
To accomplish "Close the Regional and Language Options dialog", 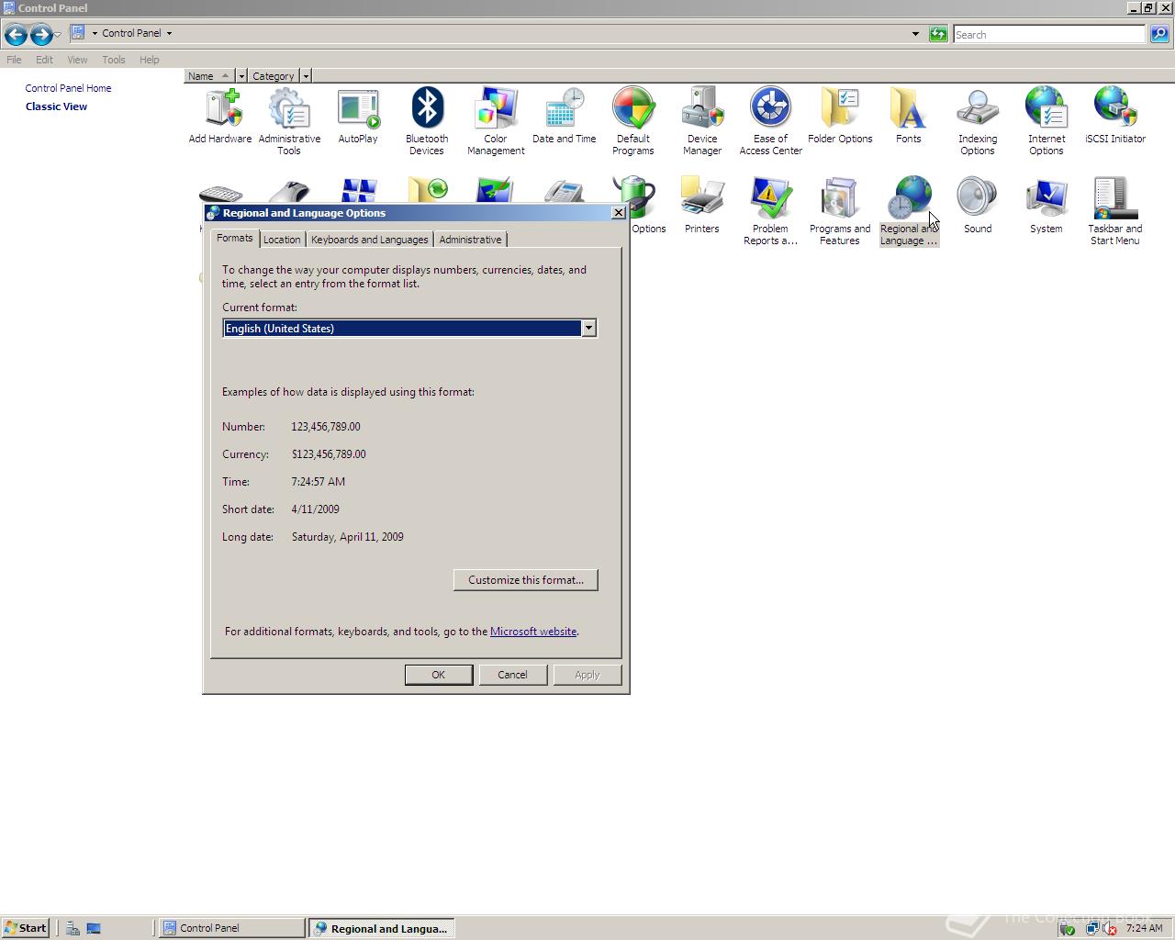I will tap(619, 213).
